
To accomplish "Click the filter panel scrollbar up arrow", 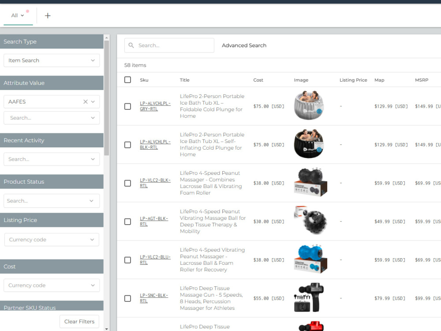I will pos(107,38).
